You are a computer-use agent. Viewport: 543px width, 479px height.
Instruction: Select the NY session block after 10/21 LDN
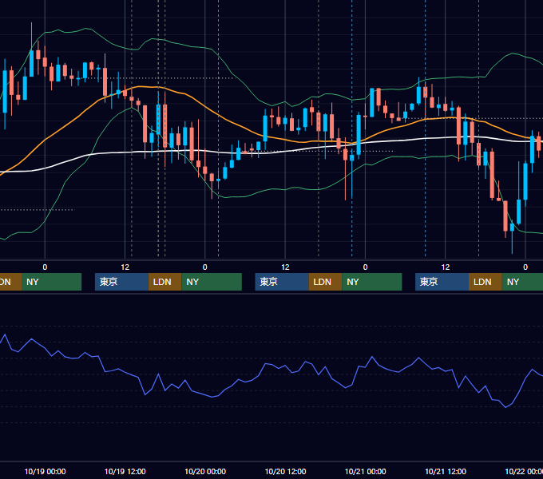[522, 282]
